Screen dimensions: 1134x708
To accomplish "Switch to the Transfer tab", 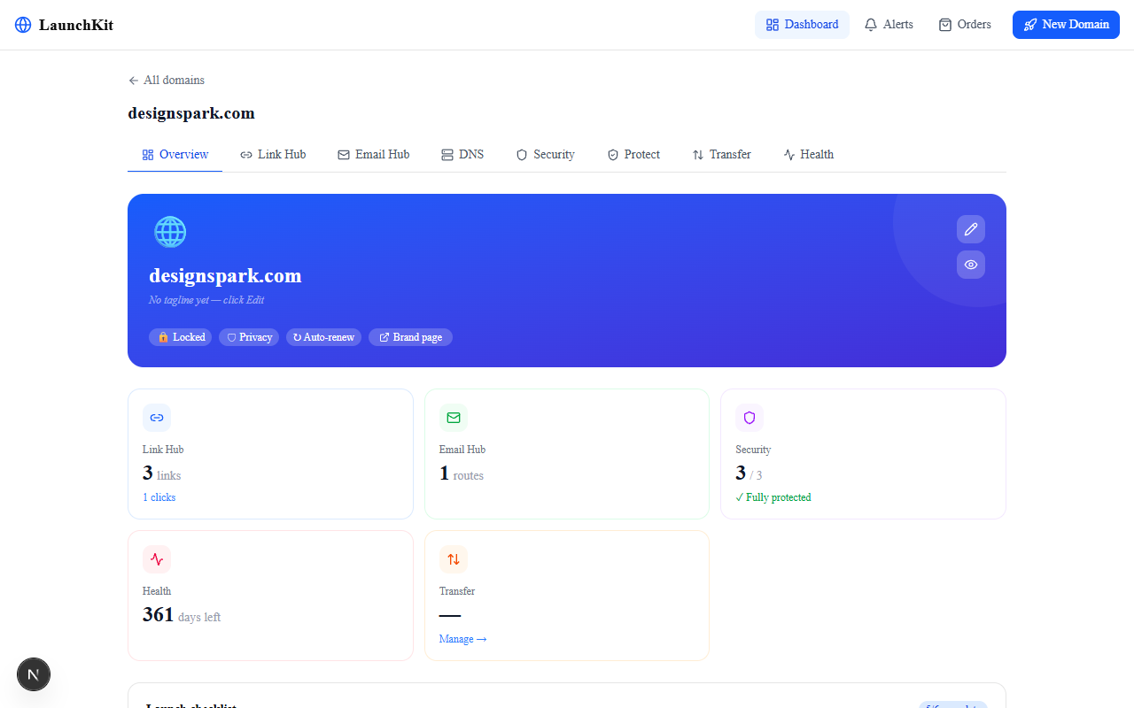I will click(x=722, y=155).
